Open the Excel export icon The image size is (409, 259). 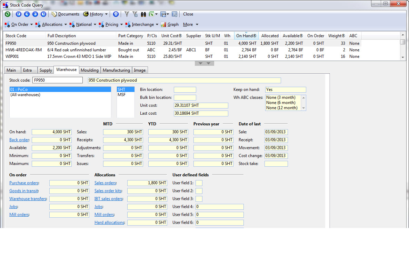[151, 14]
